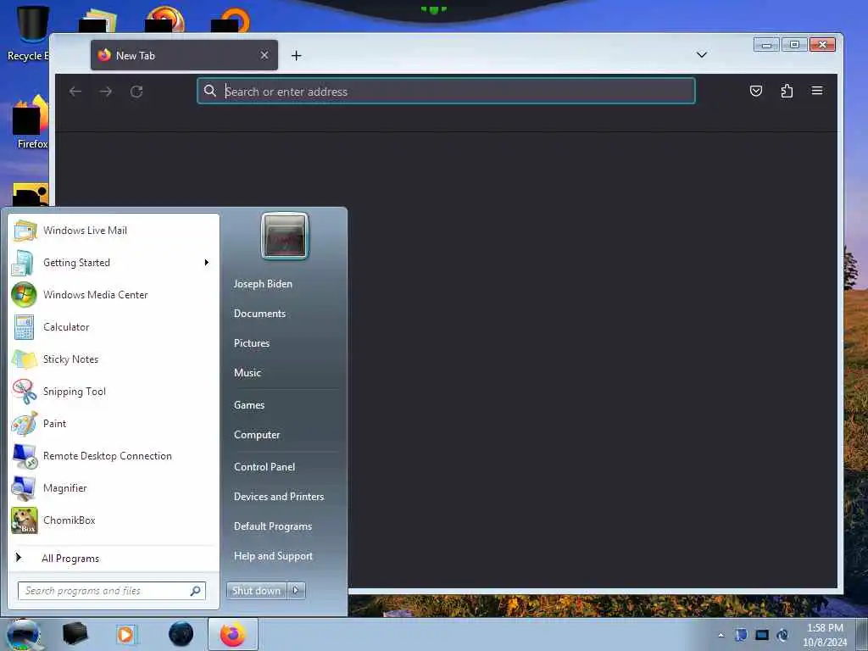Open Devices and Printers
The image size is (868, 651).
click(279, 497)
